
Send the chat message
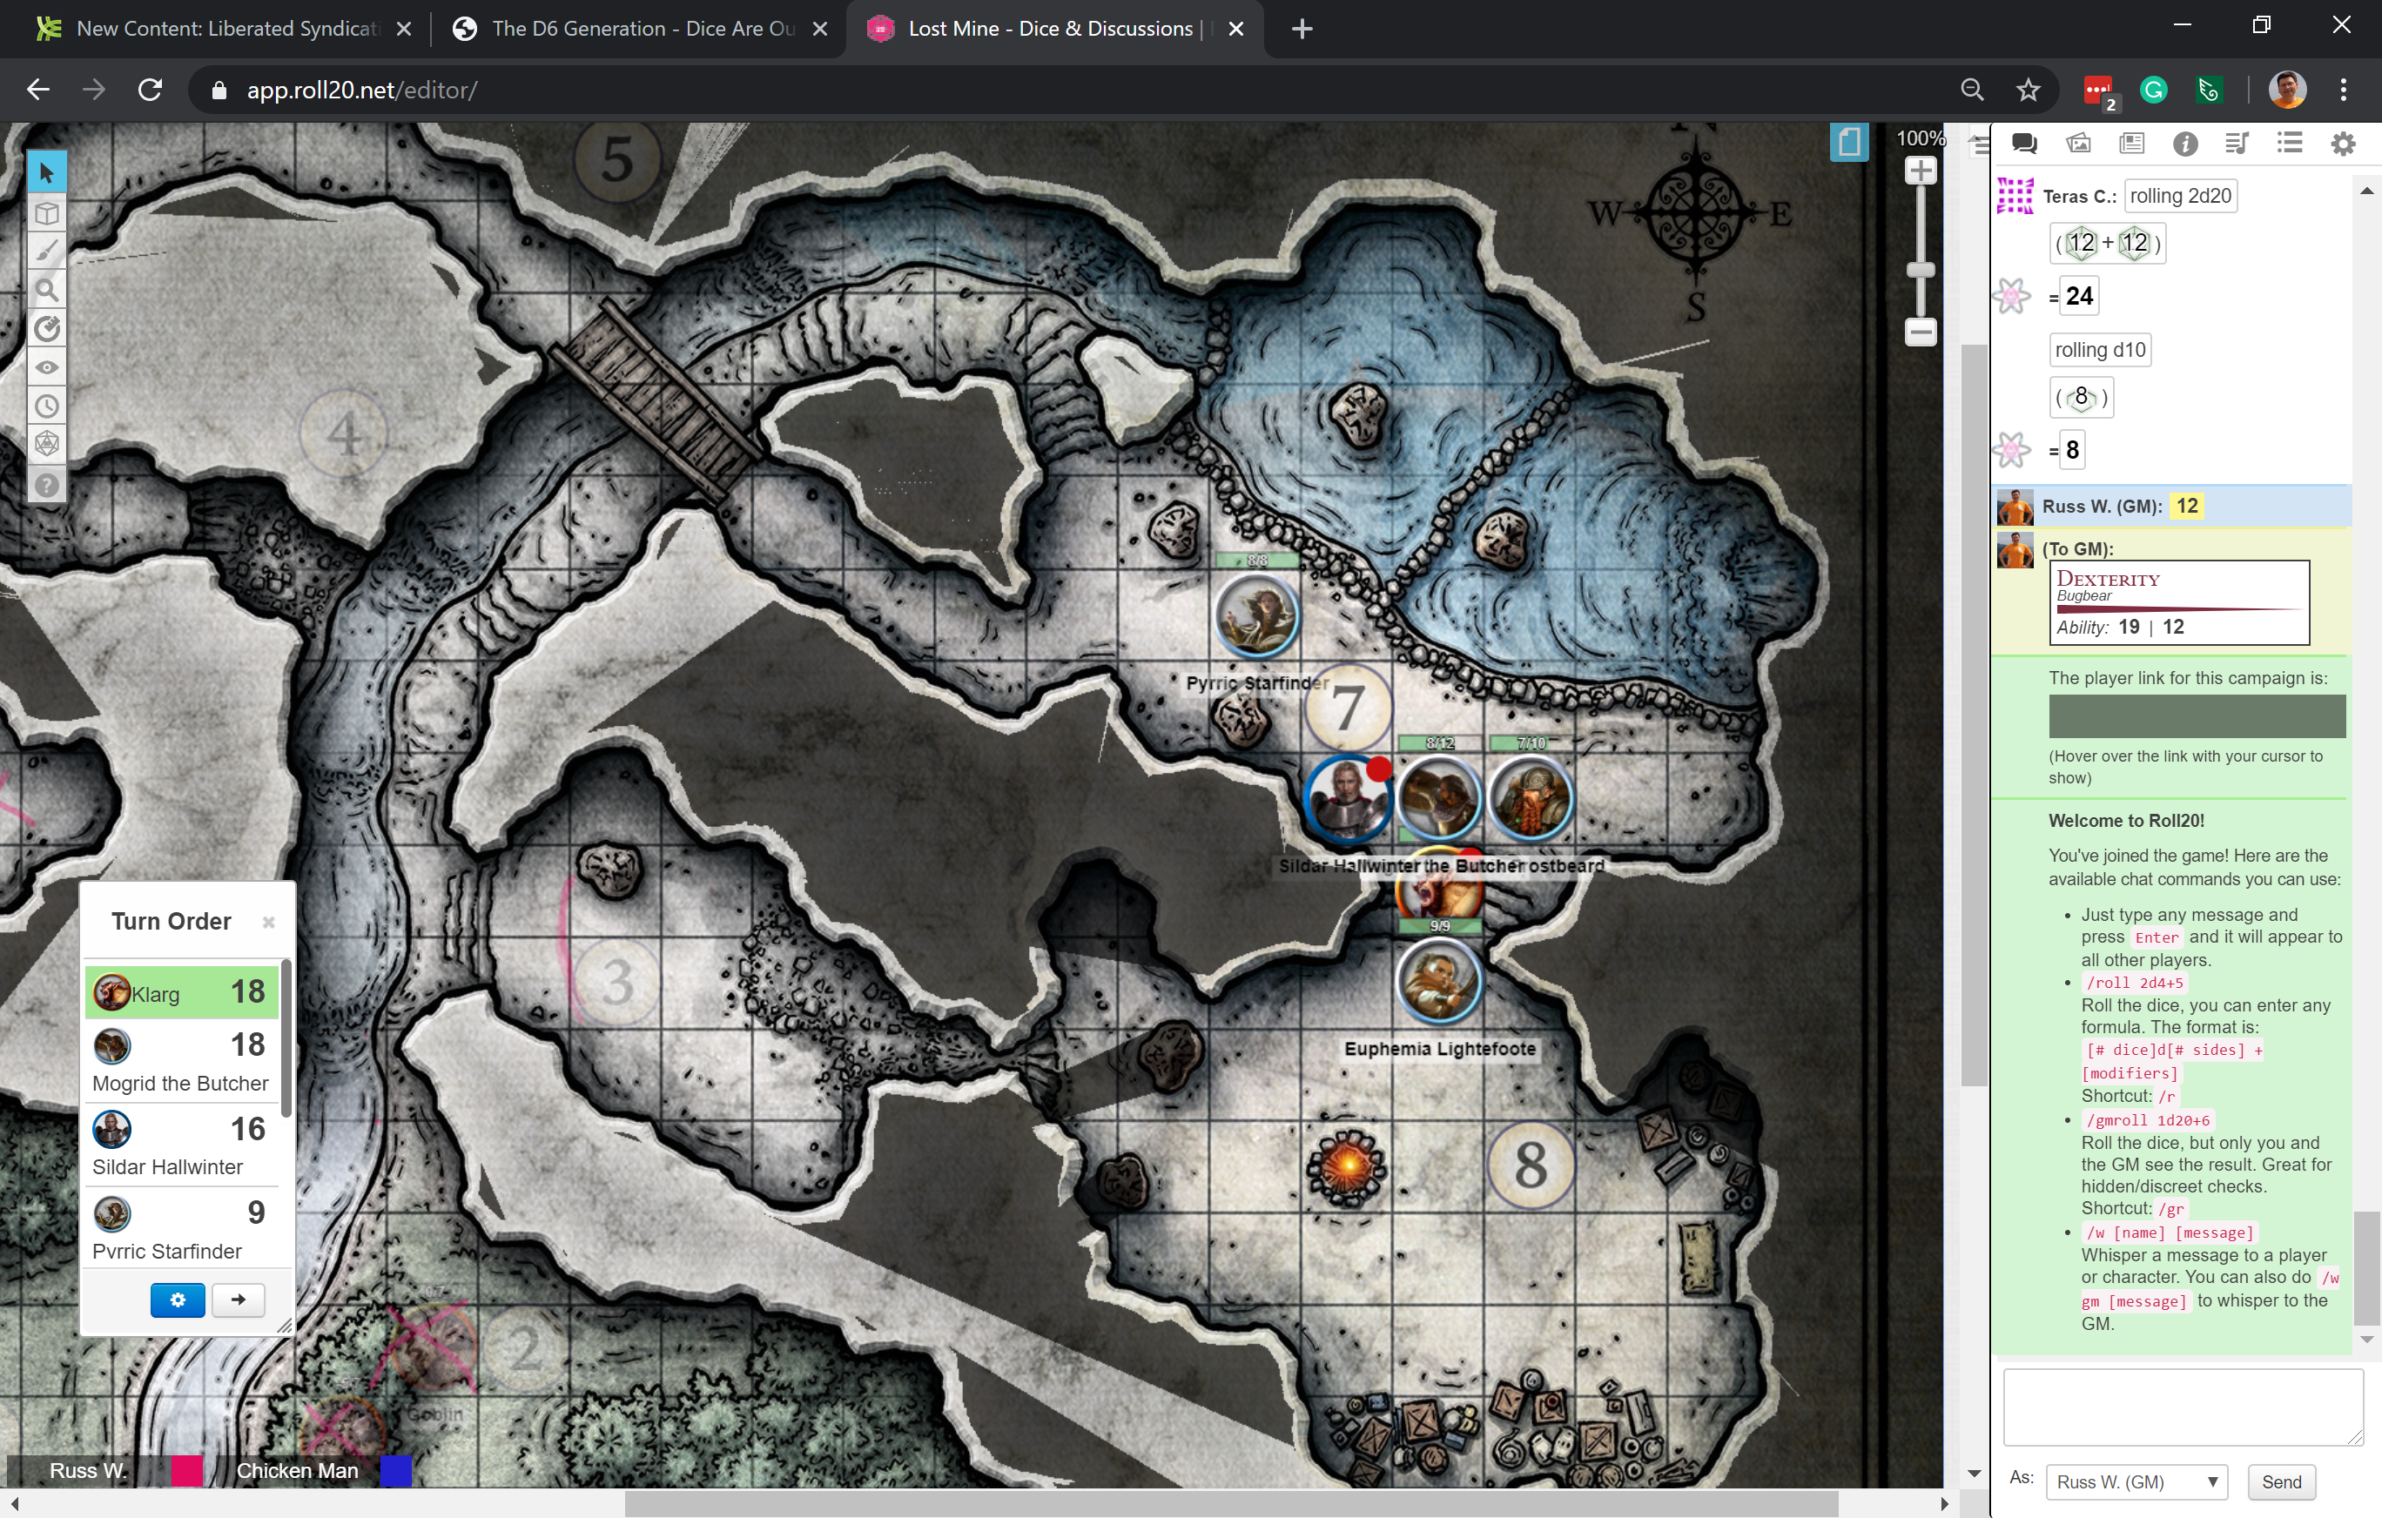click(x=2281, y=1481)
